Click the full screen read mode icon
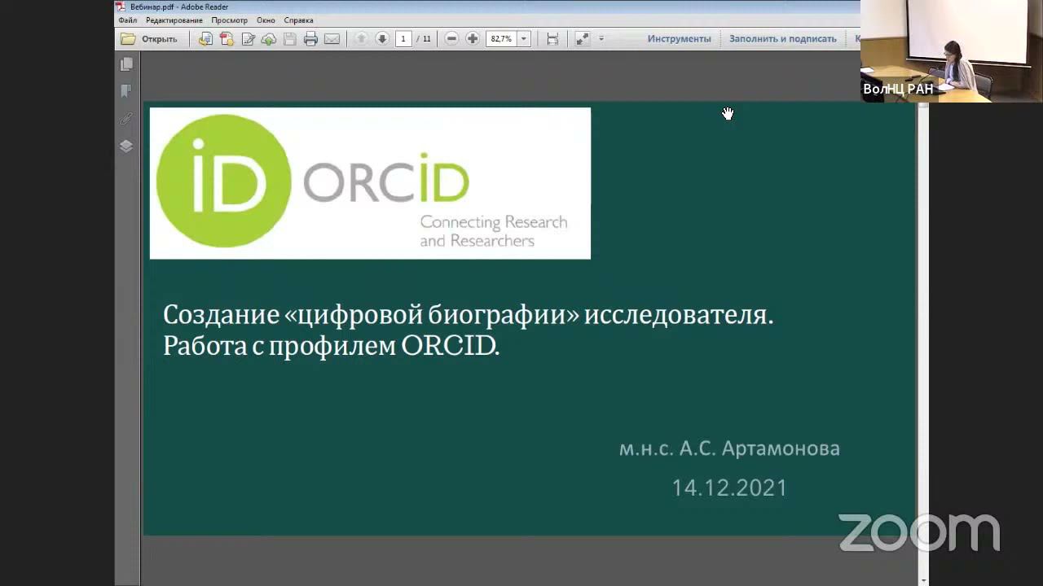Image resolution: width=1043 pixels, height=586 pixels. [583, 38]
